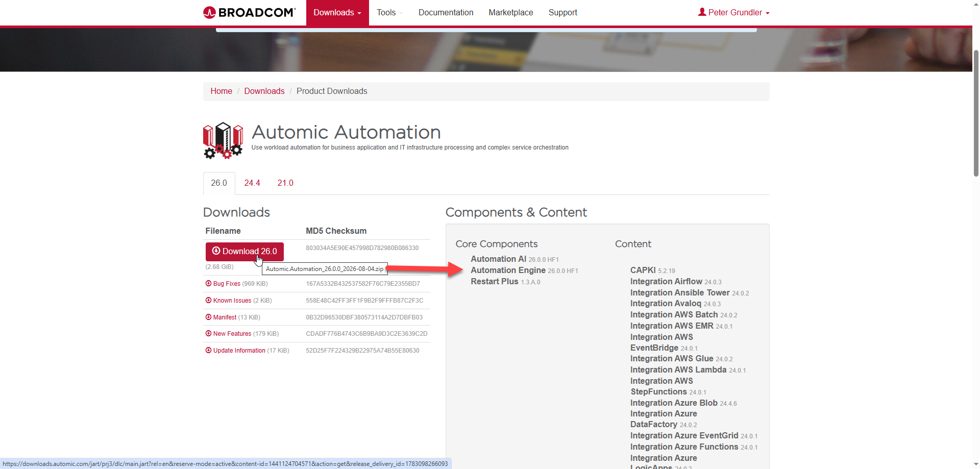Open Integration AWS Batch content item
Viewport: 980px width, 469px height.
coord(674,315)
